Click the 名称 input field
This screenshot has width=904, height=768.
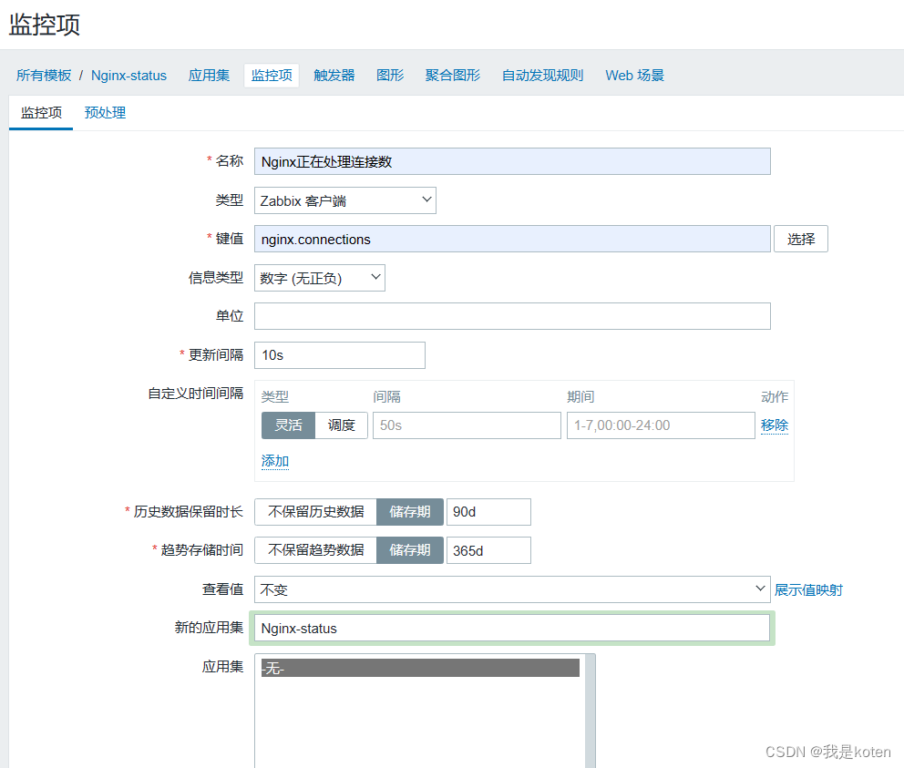tap(511, 161)
